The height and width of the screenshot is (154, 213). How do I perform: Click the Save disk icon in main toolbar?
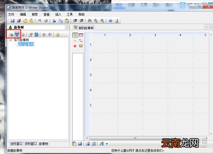[12, 21]
